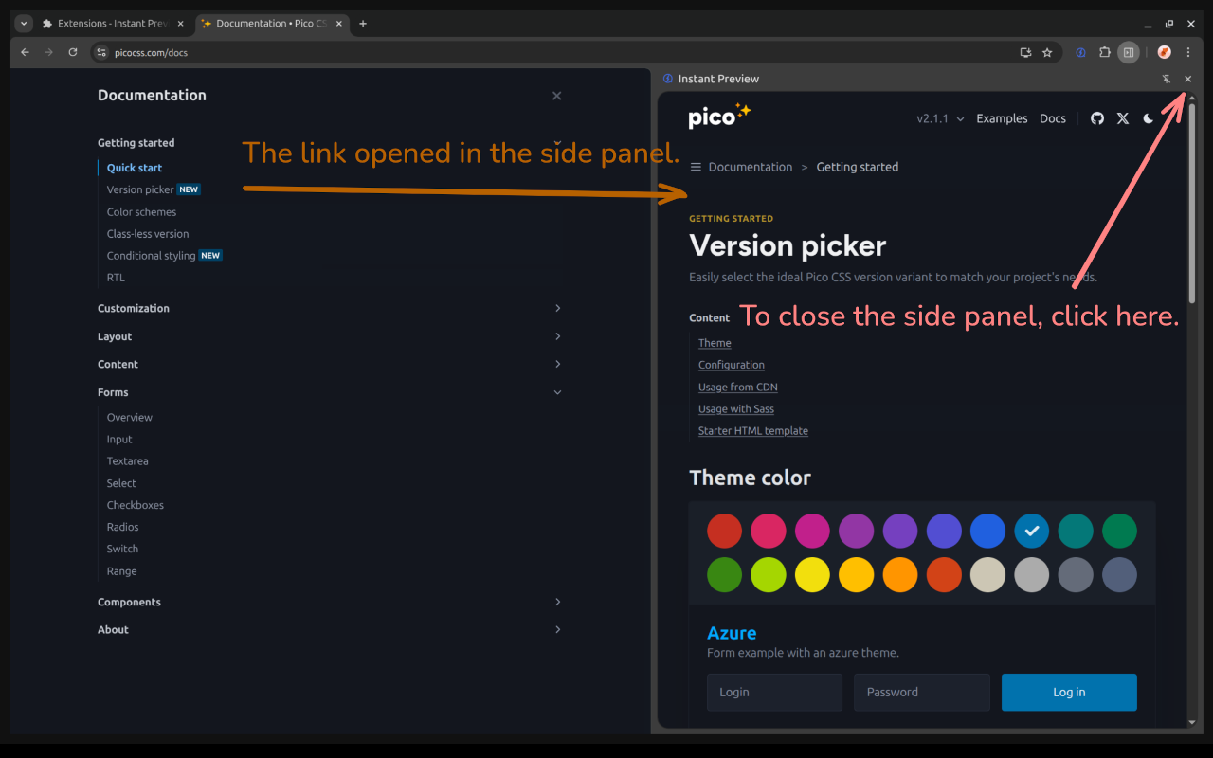Viewport: 1213px width, 758px height.
Task: Open the hamburger menu beside Documentation
Action: pos(696,167)
